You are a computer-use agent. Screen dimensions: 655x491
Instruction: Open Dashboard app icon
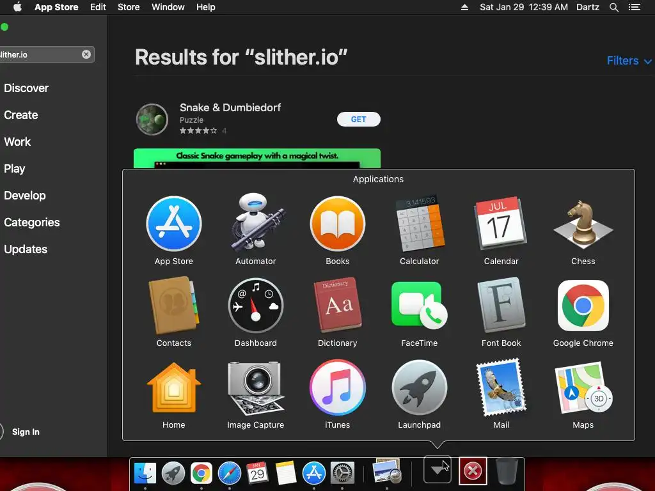[x=256, y=306]
